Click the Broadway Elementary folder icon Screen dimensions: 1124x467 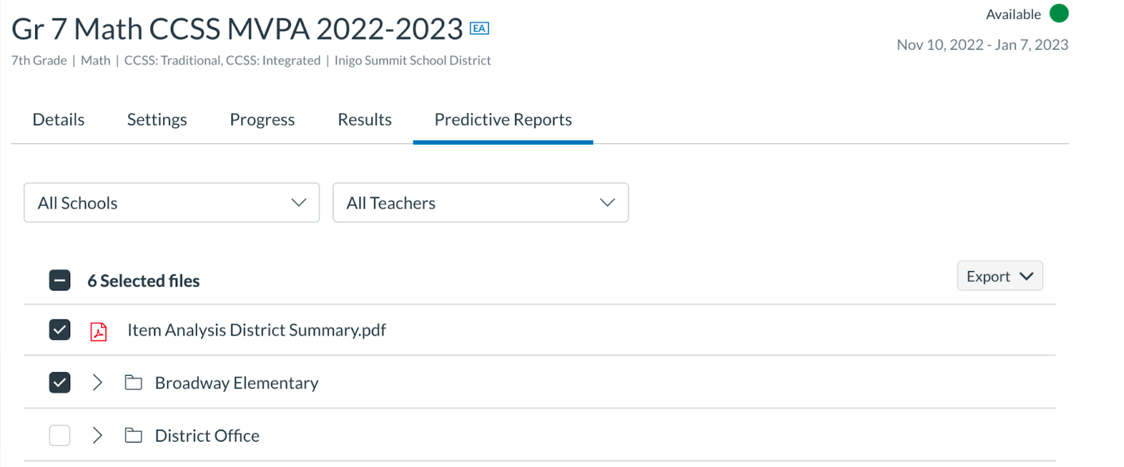tap(133, 383)
